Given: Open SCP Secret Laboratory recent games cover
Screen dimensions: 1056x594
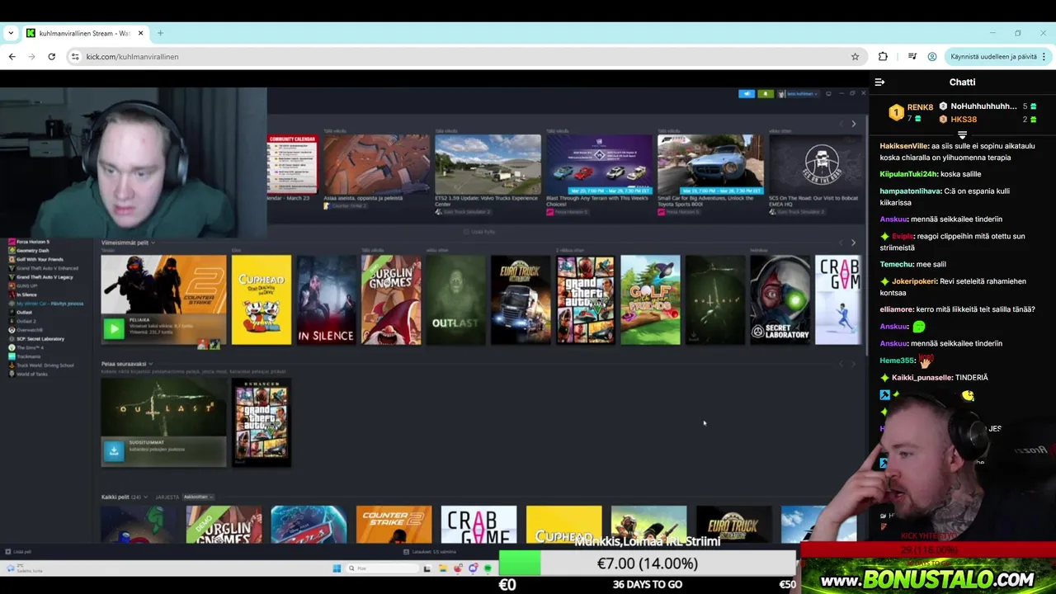Looking at the screenshot, I should coord(780,299).
